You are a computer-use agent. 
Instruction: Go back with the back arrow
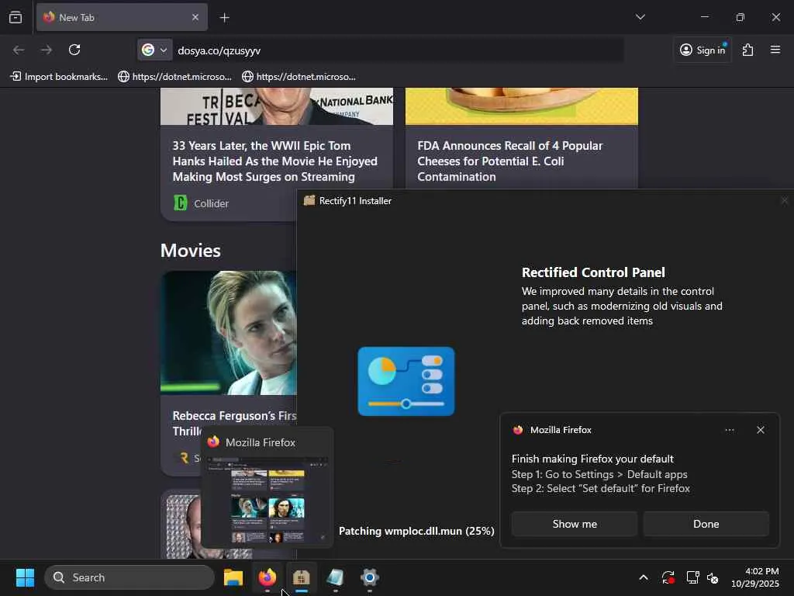coord(19,50)
